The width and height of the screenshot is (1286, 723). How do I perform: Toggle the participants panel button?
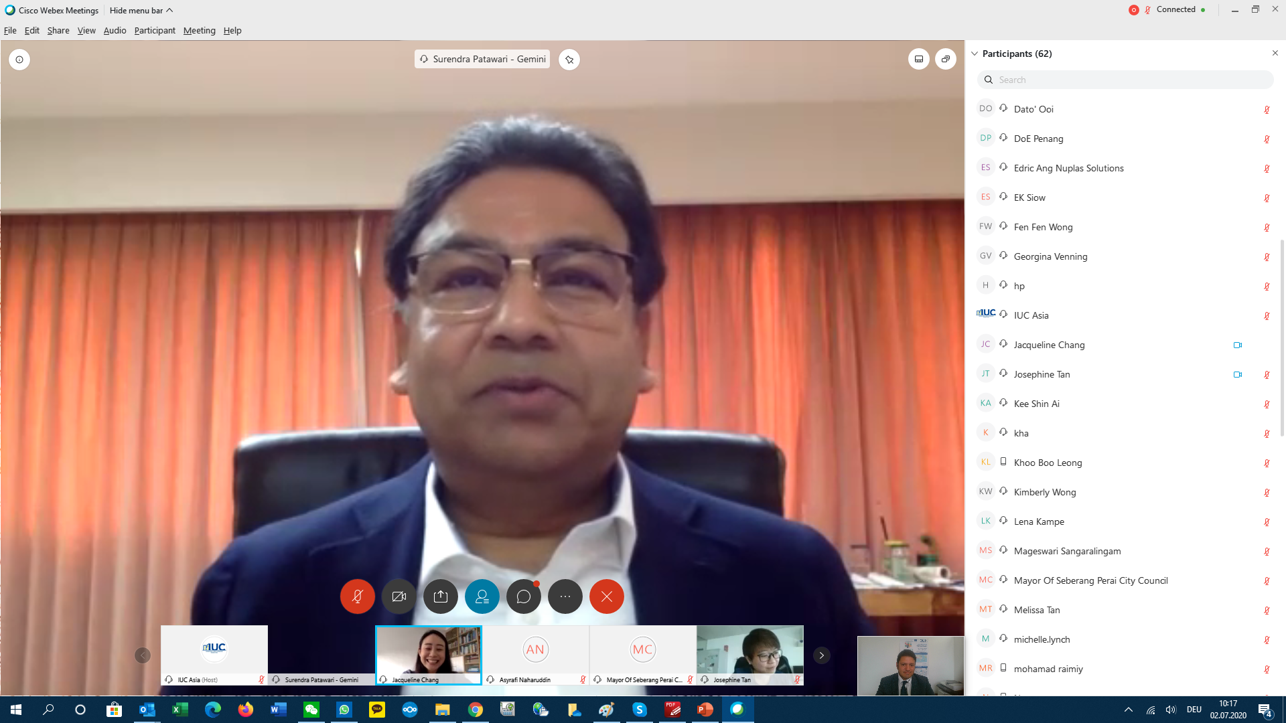[x=482, y=596]
